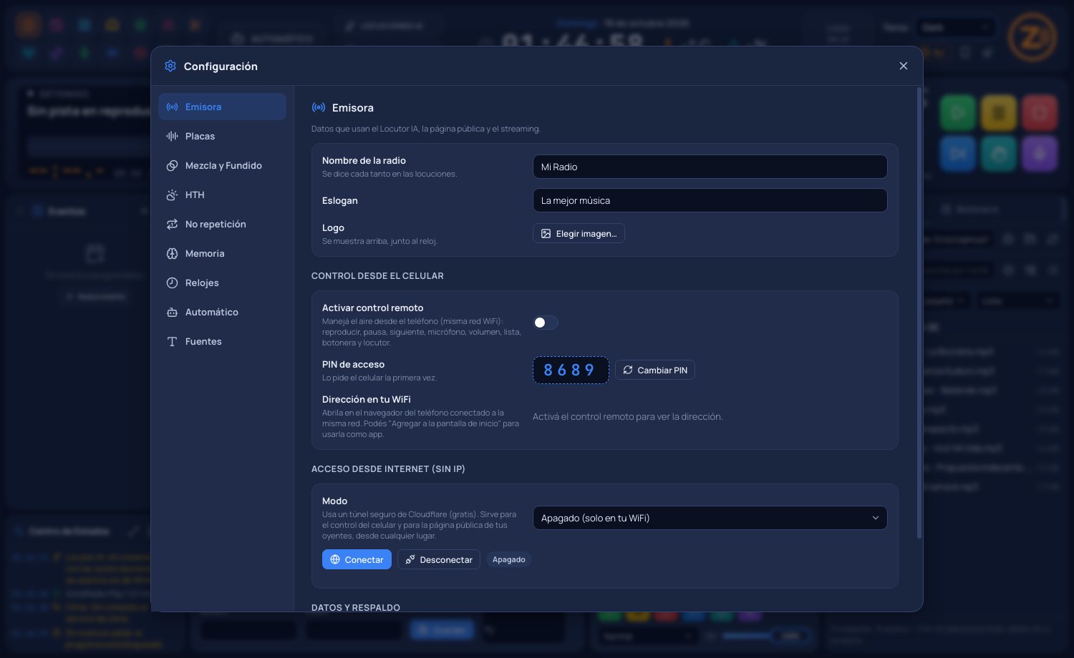Viewport: 1074px width, 658px height.
Task: Click the CONTROL DESDE EL CELULAR heading
Action: (x=377, y=275)
